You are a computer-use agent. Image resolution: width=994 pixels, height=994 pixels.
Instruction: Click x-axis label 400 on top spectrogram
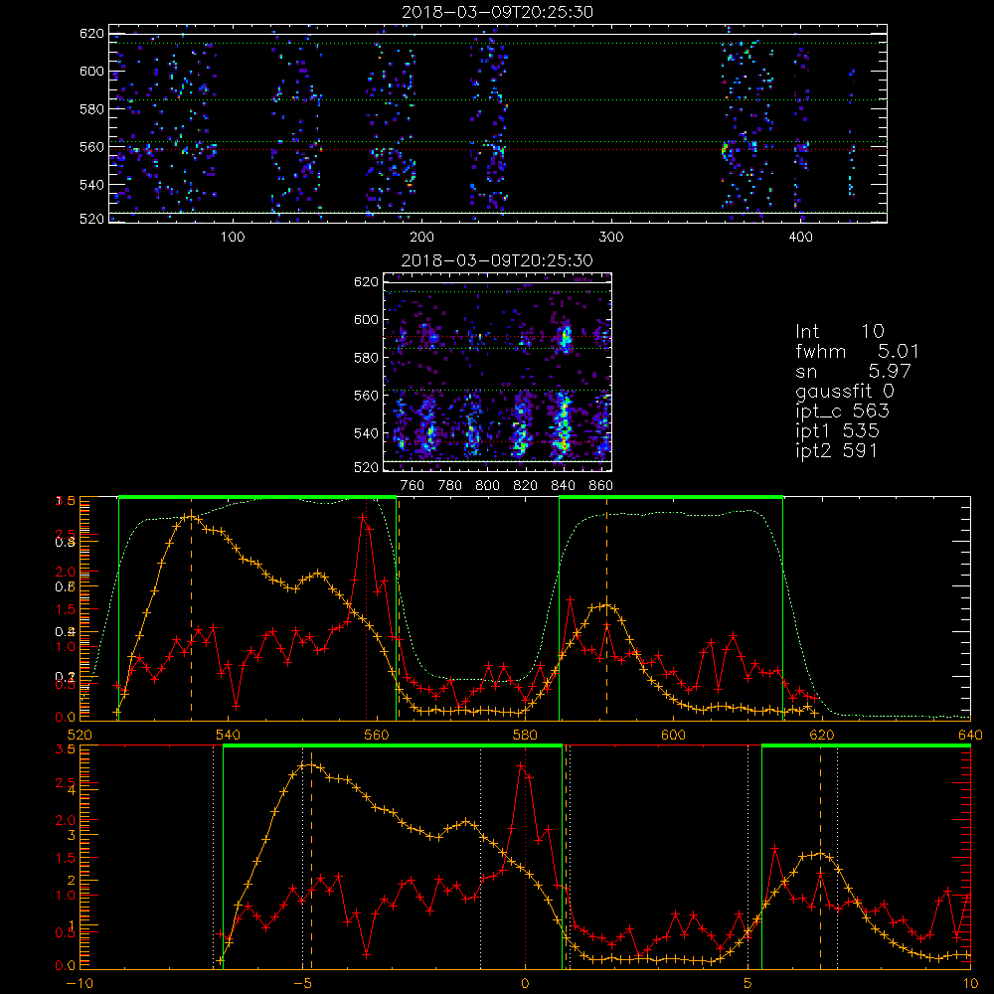(800, 238)
